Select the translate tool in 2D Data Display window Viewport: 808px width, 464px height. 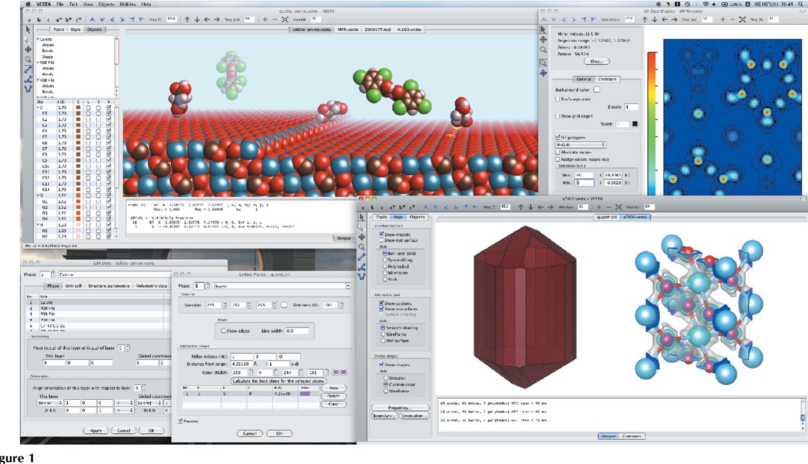click(544, 39)
